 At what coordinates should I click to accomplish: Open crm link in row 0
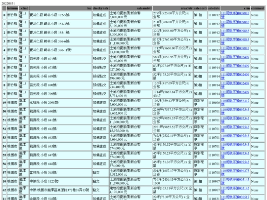235,15
